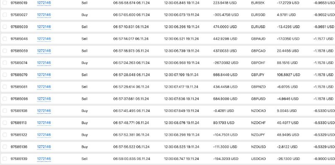Enable the checkbox for order 97585098
Viewport: 335px width, 165px height.
click(5, 99)
